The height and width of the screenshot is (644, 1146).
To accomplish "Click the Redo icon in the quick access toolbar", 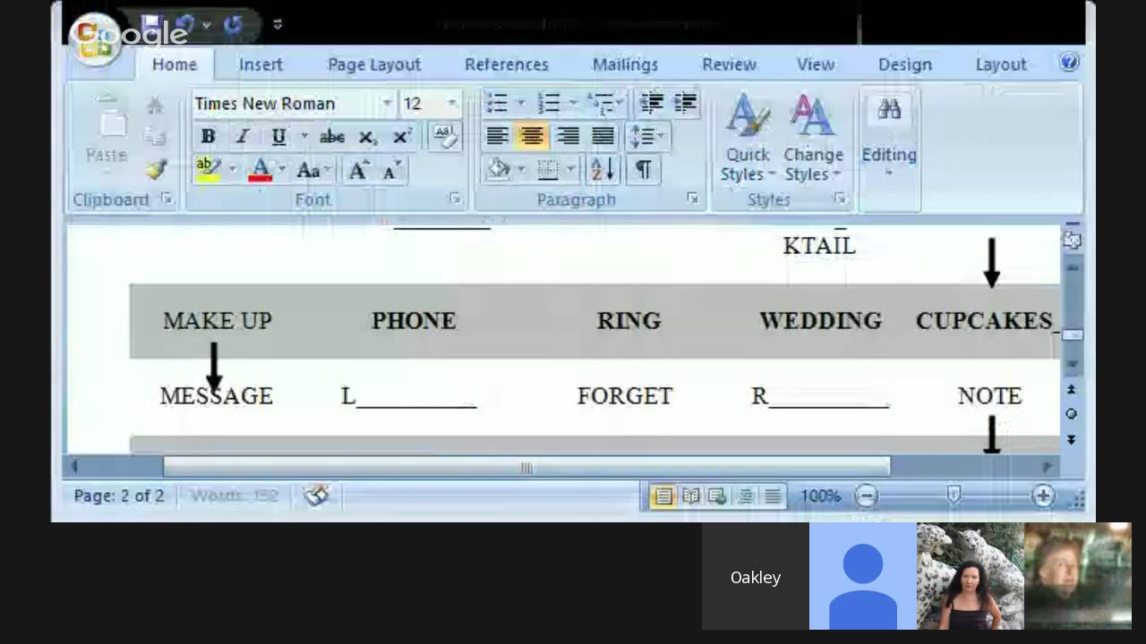I will (x=233, y=25).
